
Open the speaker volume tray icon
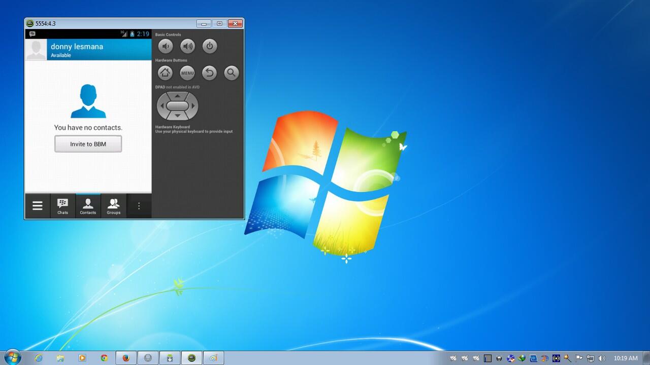point(602,358)
